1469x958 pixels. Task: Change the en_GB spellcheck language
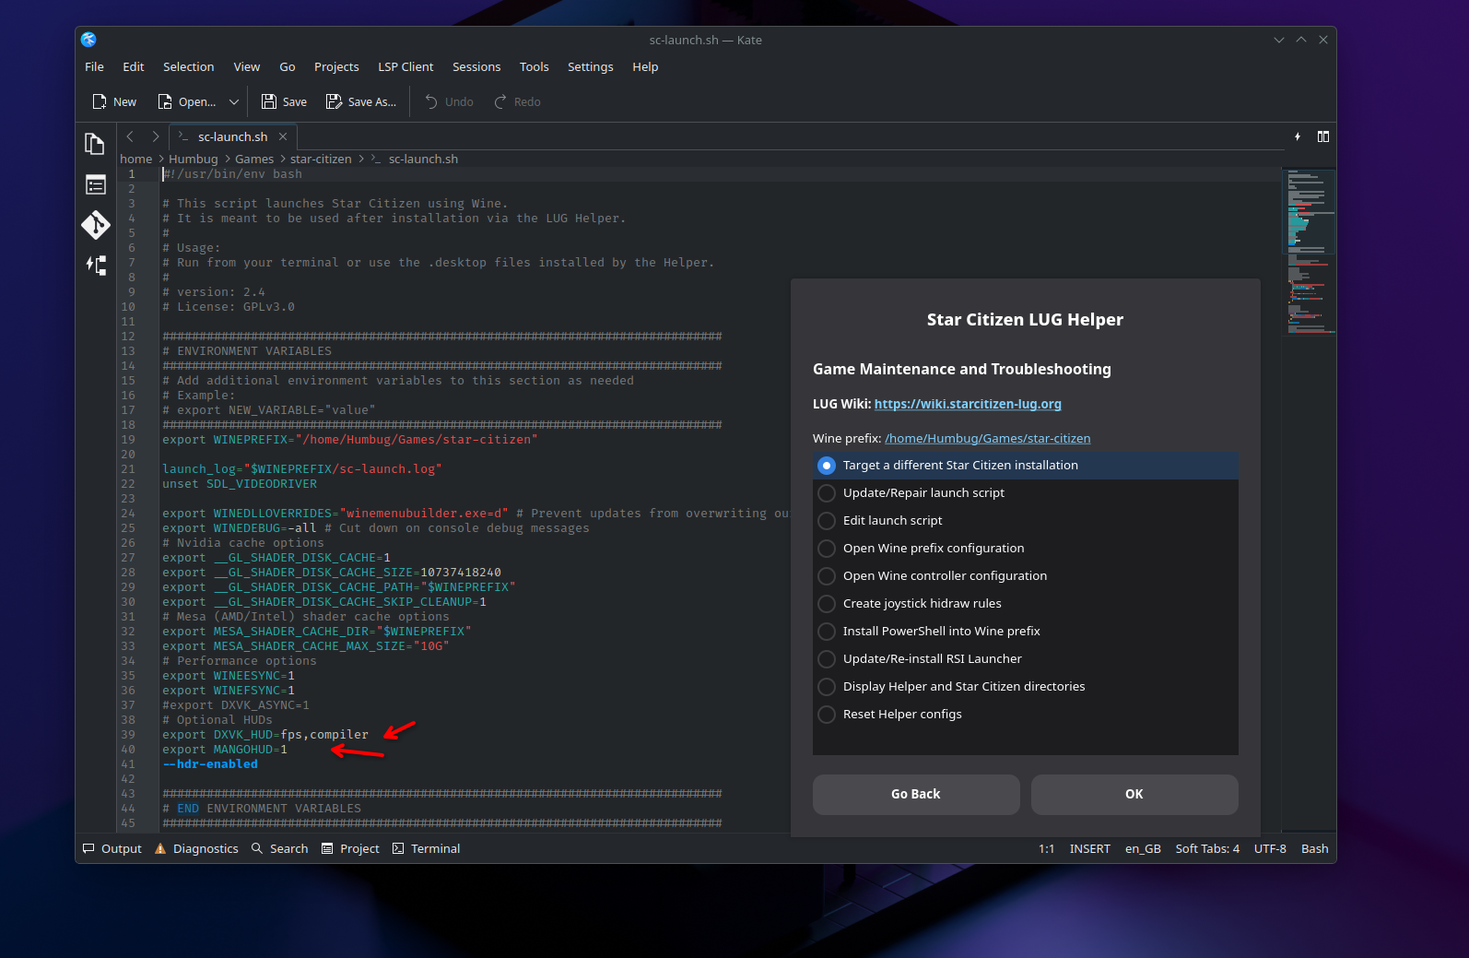(1143, 848)
